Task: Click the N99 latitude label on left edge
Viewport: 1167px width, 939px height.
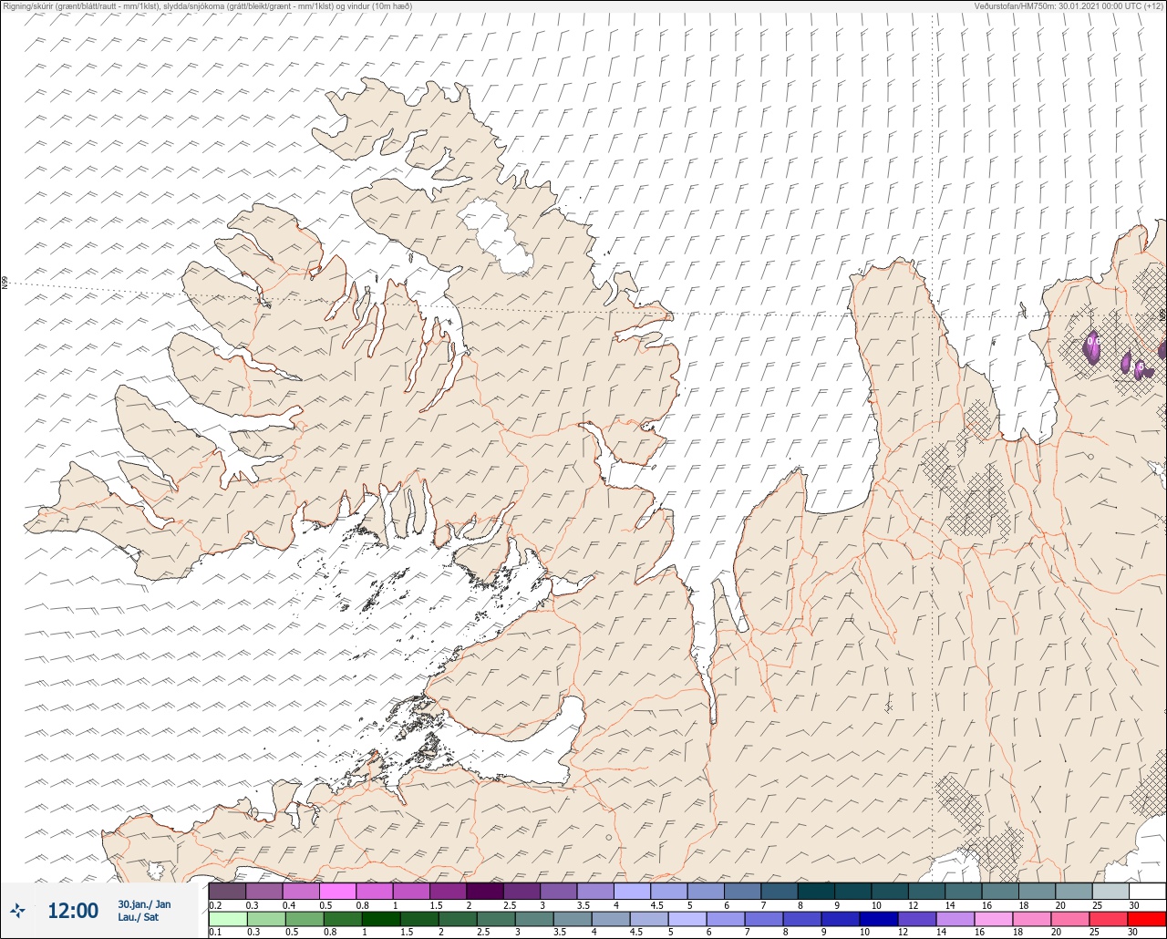Action: [x=5, y=284]
